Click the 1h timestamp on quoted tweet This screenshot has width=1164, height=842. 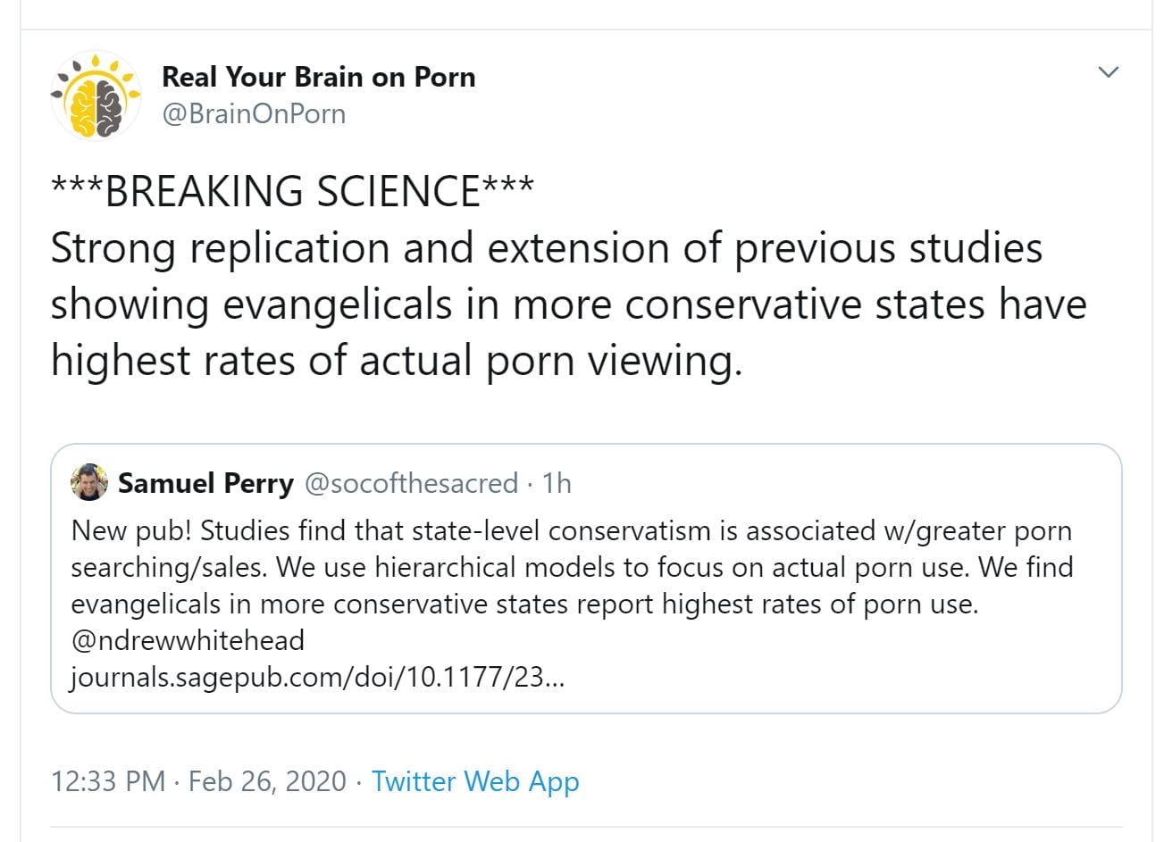click(557, 483)
